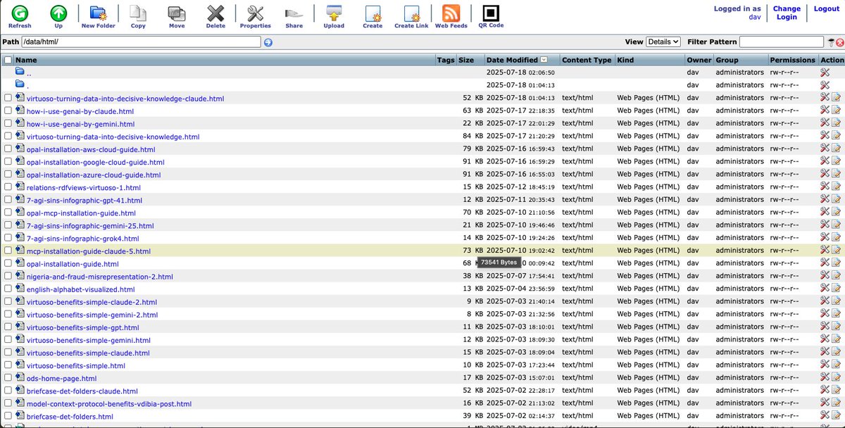
Task: Select checkbox for nigeria-and-fraud-misrepresentation-2.html
Action: (8, 277)
